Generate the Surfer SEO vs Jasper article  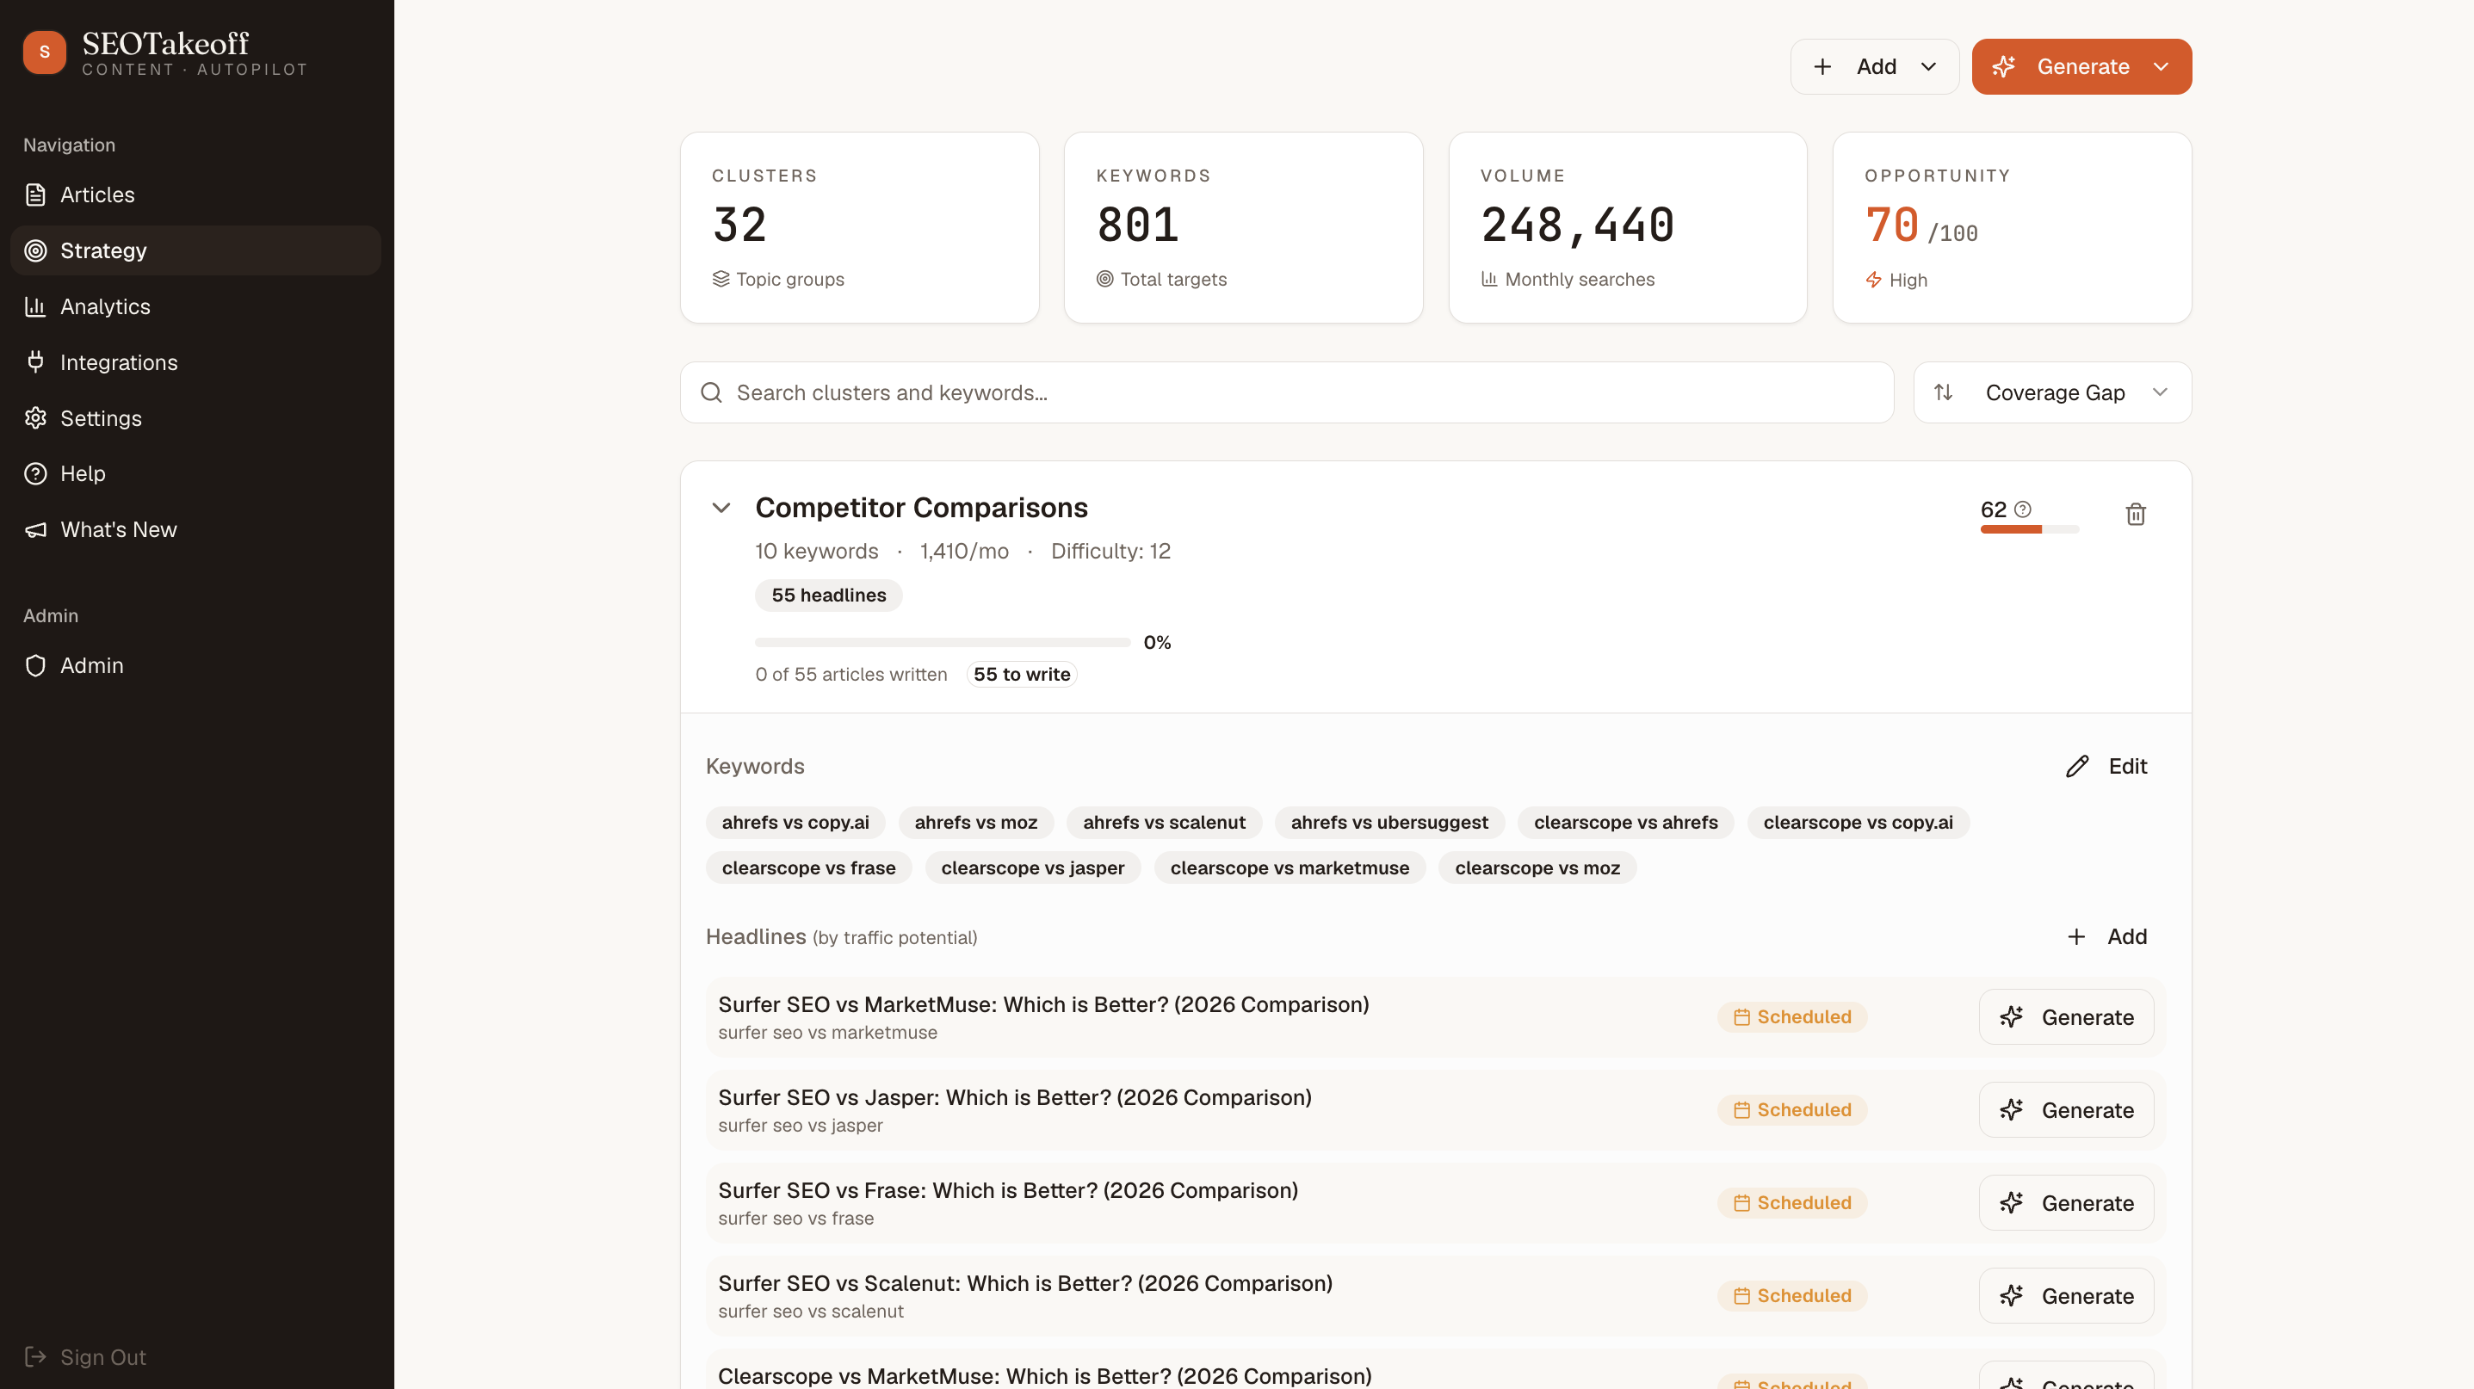(2066, 1109)
